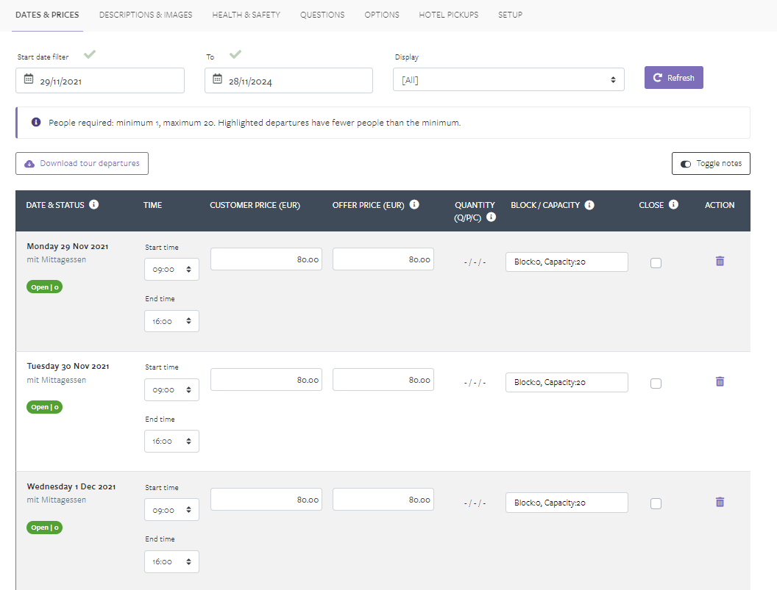The height and width of the screenshot is (590, 777).
Task: Tick close checkbox for Wednesday 1 Dec
Action: point(656,503)
